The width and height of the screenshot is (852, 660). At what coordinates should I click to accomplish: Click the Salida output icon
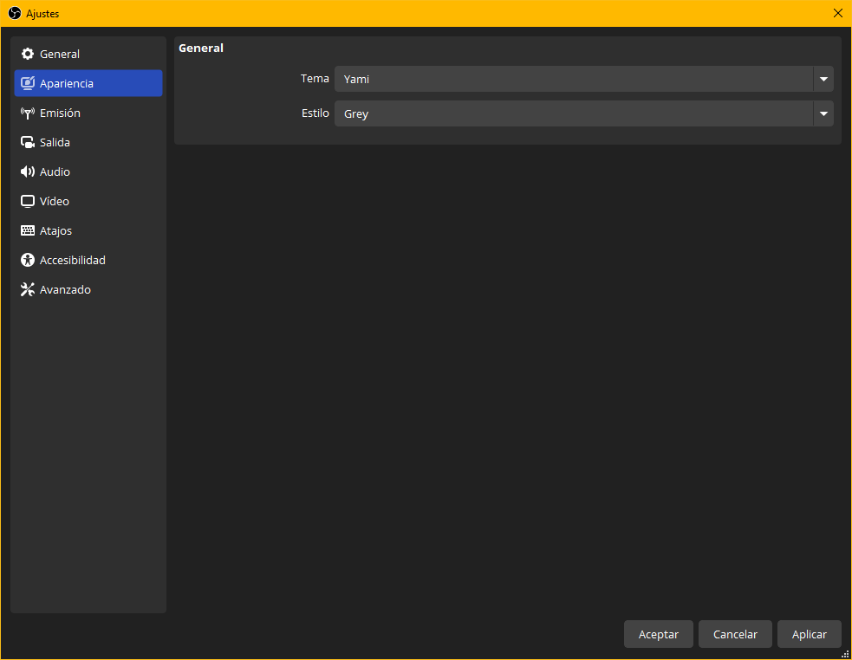pos(27,142)
